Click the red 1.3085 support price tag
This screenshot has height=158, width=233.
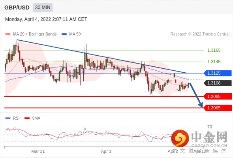pos(218,96)
